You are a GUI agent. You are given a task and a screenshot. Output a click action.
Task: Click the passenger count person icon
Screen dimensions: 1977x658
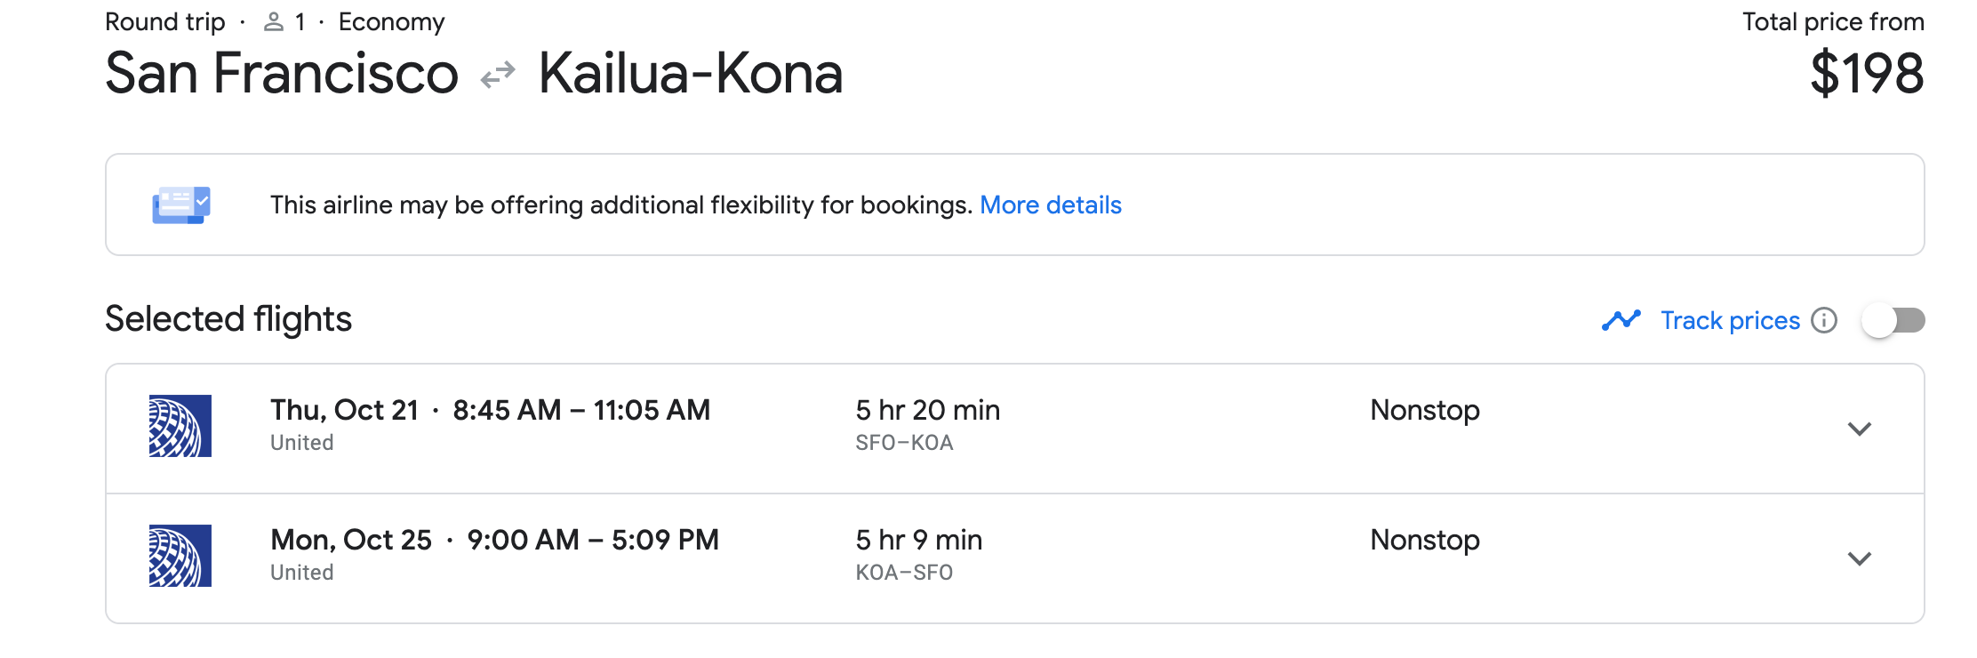(274, 22)
